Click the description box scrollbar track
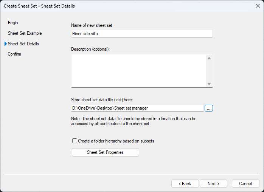The height and width of the screenshot is (192, 264). pos(209,71)
